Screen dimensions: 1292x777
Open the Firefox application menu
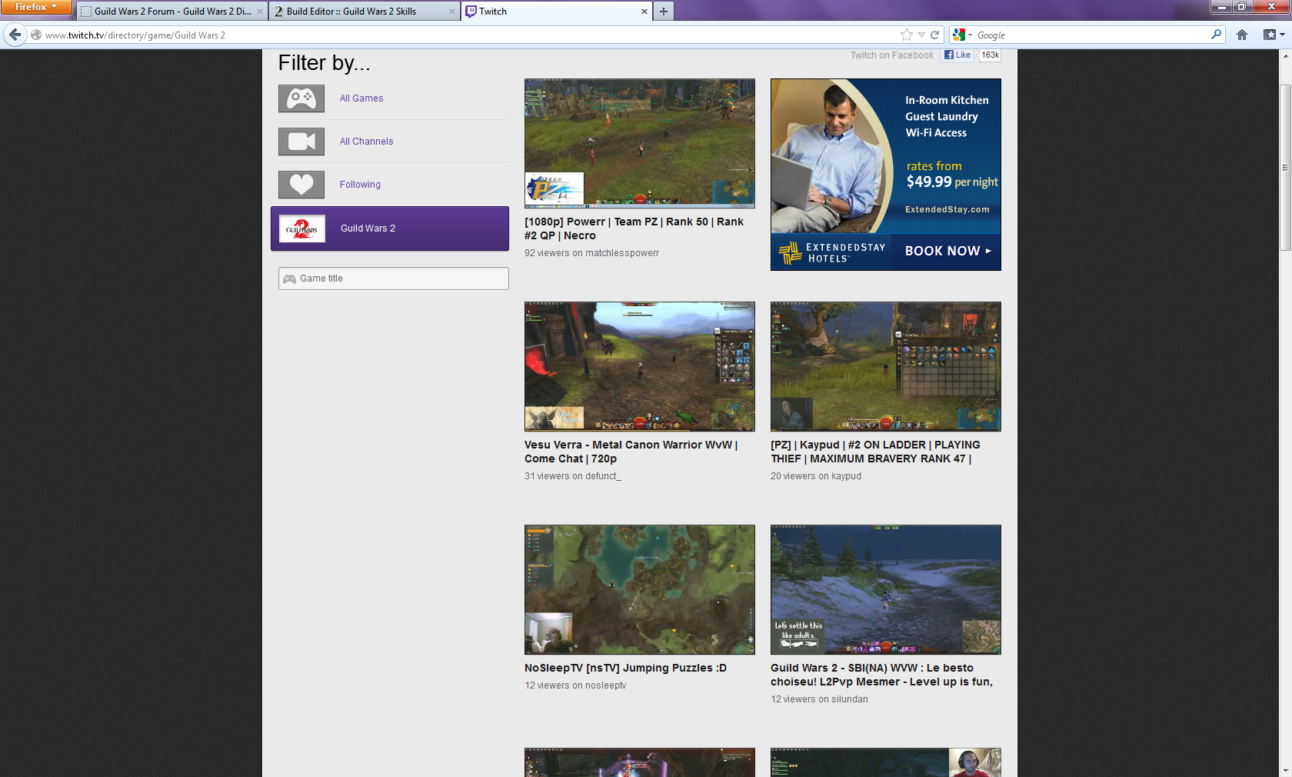click(x=36, y=7)
